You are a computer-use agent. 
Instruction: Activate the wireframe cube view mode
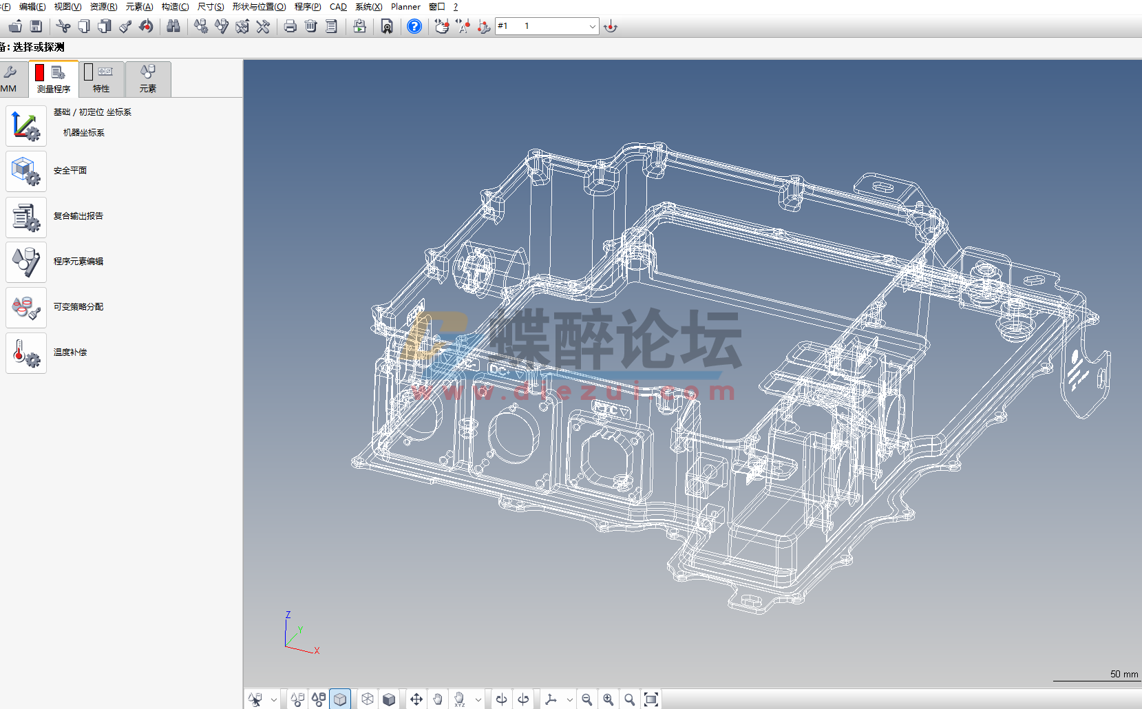pos(368,699)
